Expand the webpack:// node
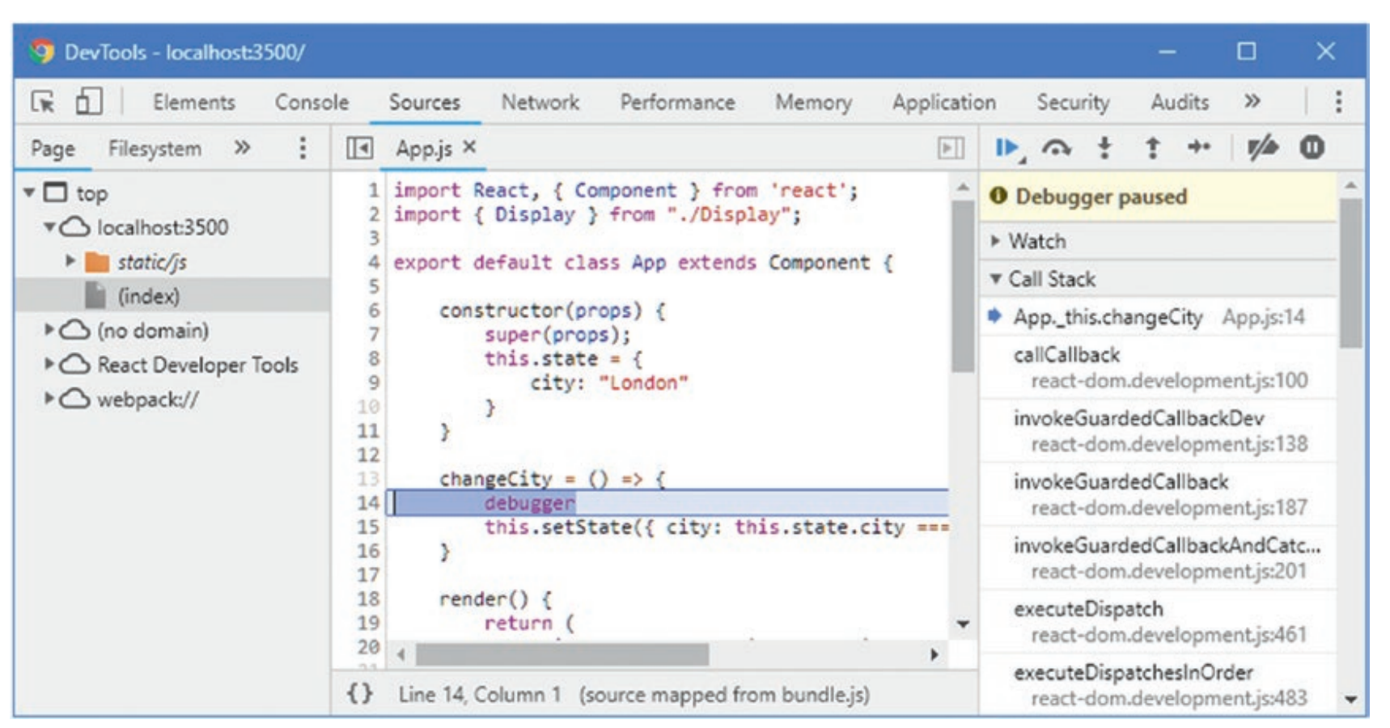 [50, 398]
